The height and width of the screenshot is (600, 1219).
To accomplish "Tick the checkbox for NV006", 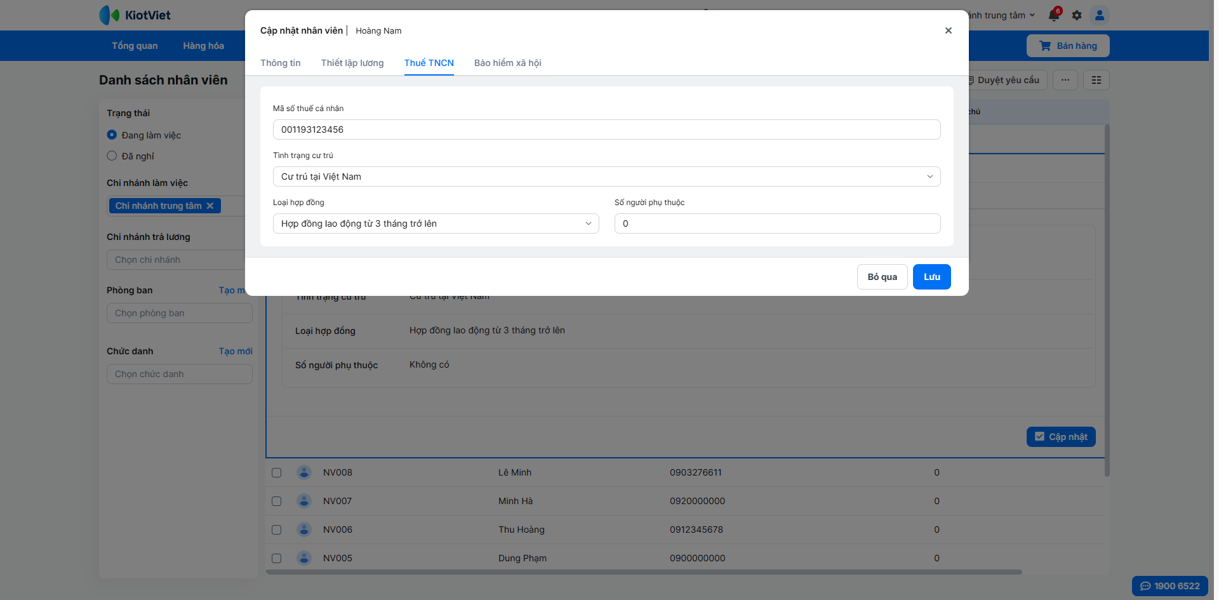I will pyautogui.click(x=277, y=530).
